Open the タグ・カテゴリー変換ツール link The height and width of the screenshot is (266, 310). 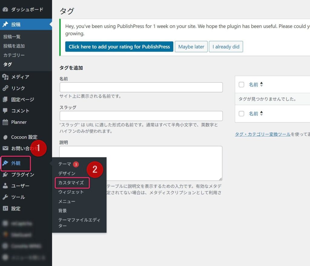click(262, 134)
